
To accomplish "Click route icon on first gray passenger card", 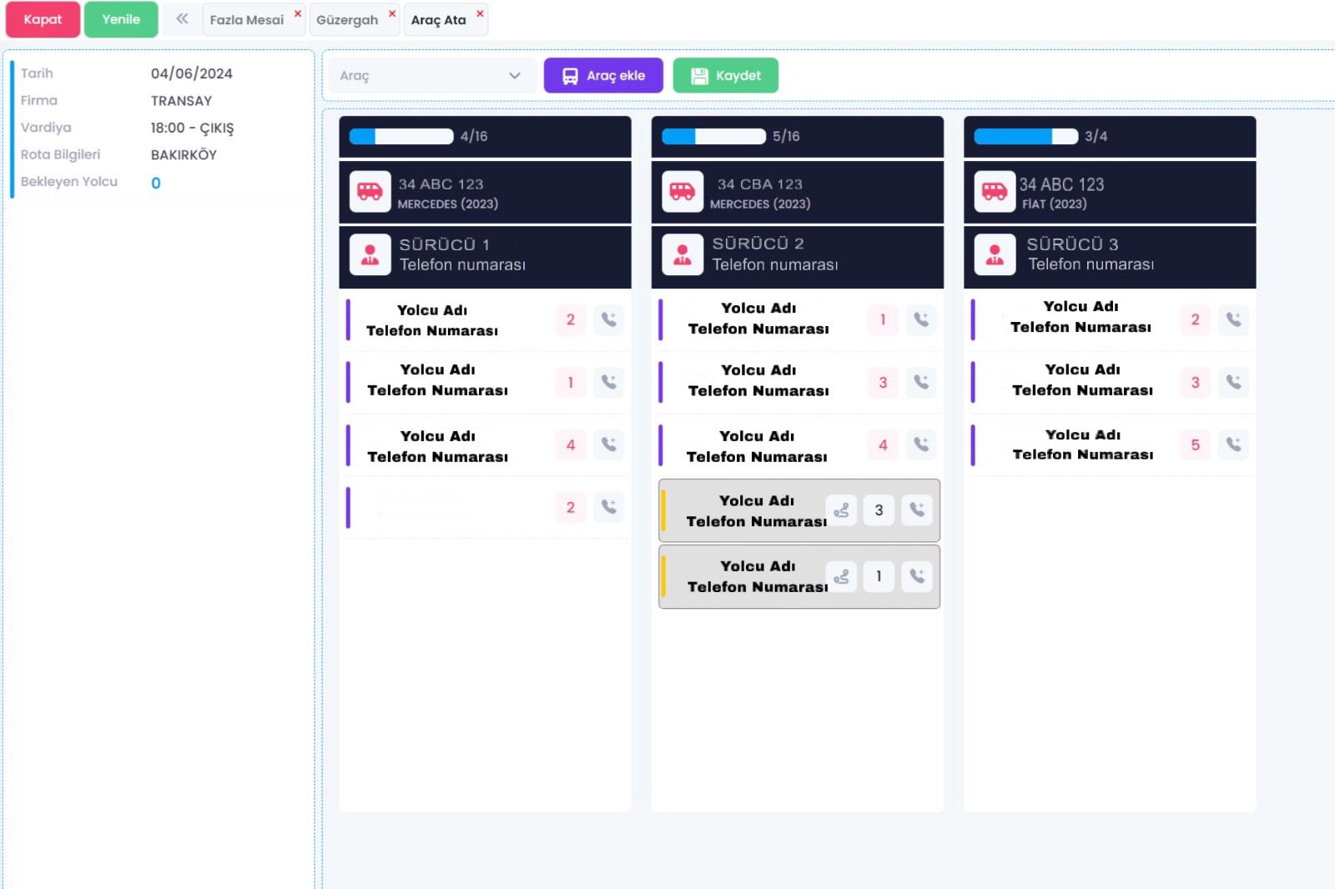I will click(x=841, y=510).
